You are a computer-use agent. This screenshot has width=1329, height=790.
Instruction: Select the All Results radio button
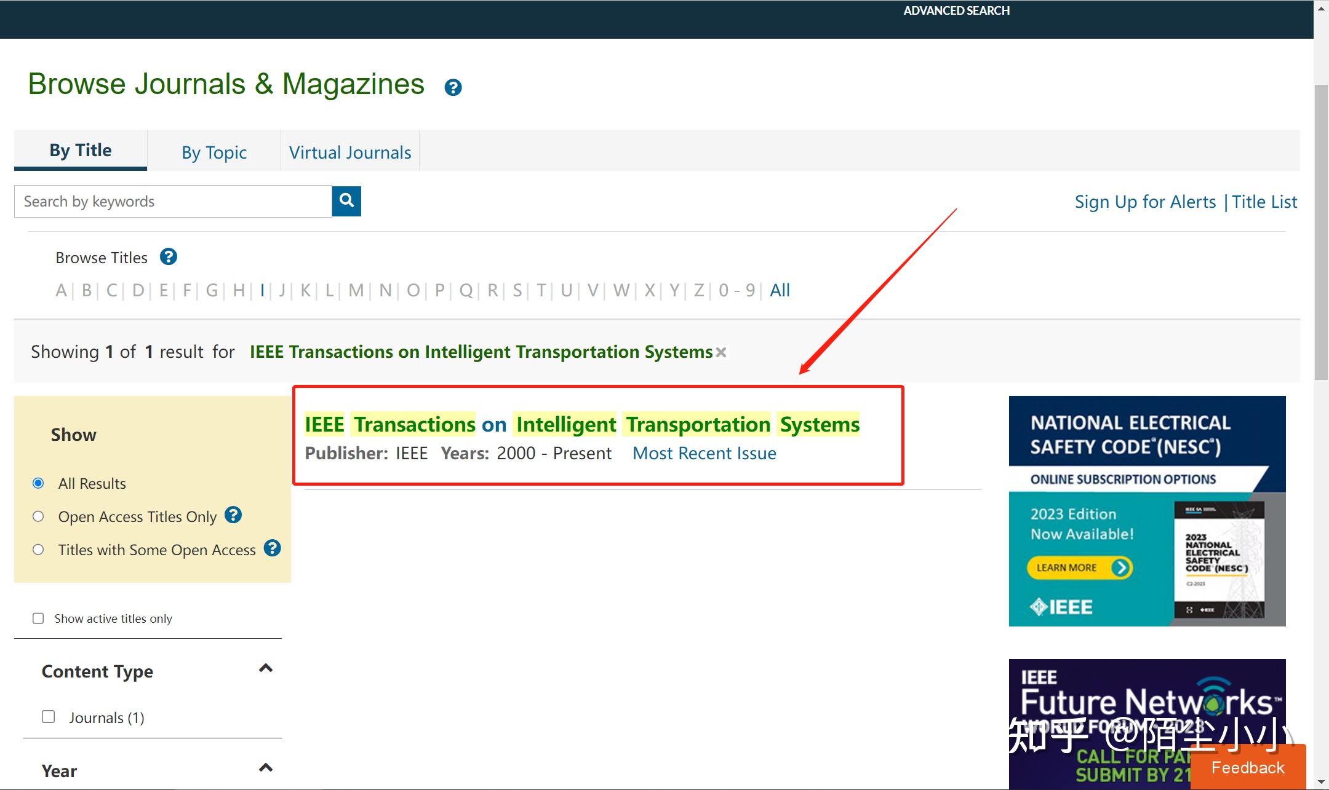(38, 483)
